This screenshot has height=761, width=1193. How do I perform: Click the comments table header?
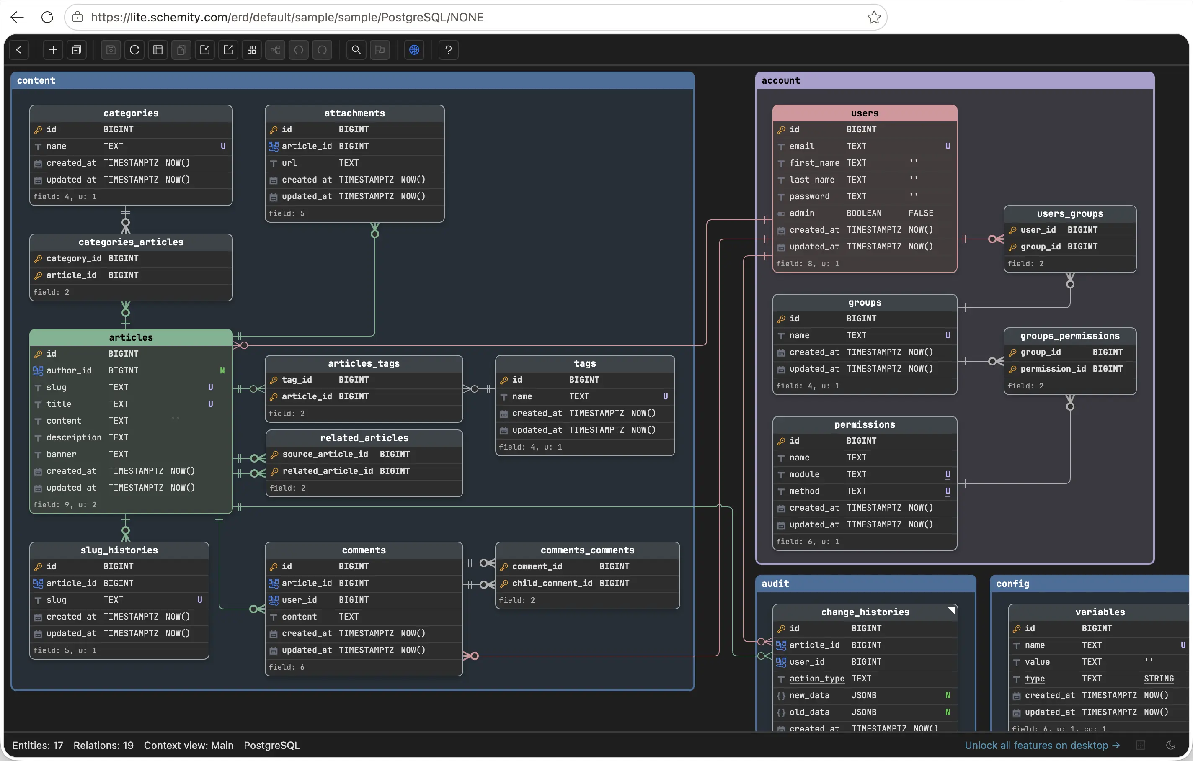364,550
